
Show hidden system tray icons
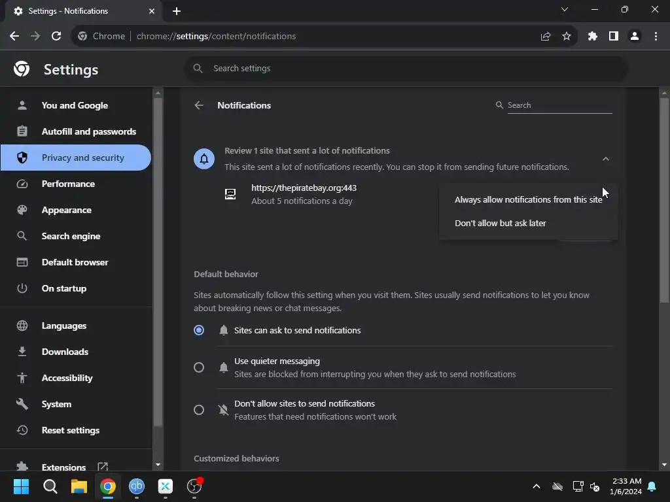coord(537,486)
